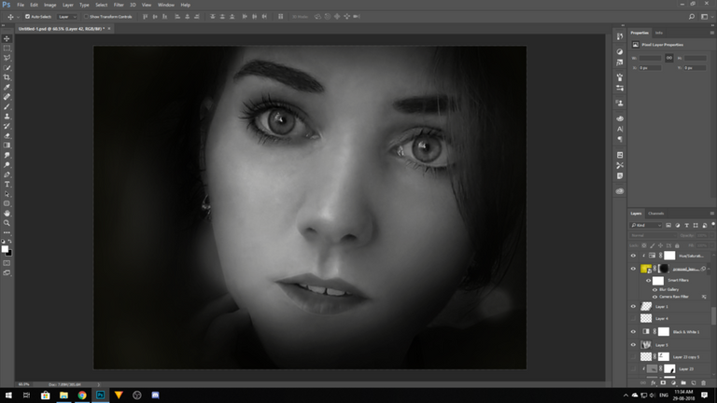Hide the Black & White 1 layer

click(633, 331)
